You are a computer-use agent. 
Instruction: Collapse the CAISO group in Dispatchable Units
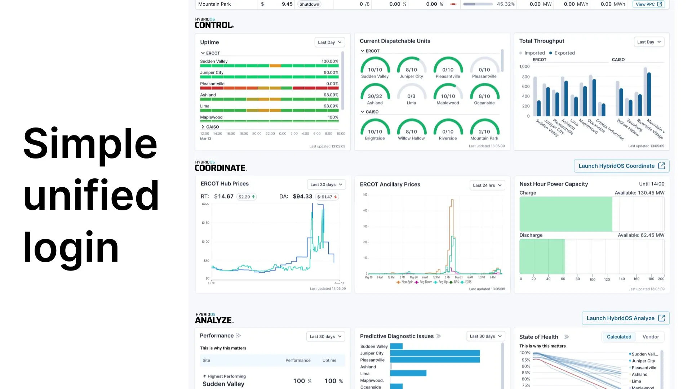coord(363,112)
